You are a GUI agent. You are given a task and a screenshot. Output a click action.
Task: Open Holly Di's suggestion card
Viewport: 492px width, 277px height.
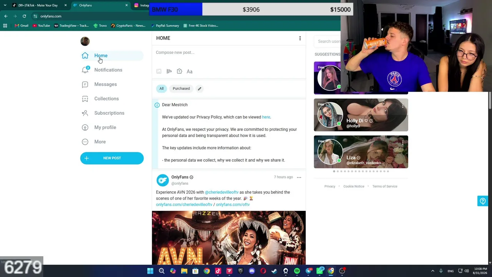tap(361, 115)
